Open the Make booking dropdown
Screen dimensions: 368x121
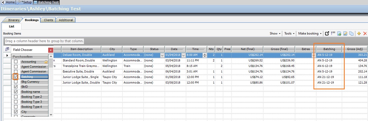(310, 34)
